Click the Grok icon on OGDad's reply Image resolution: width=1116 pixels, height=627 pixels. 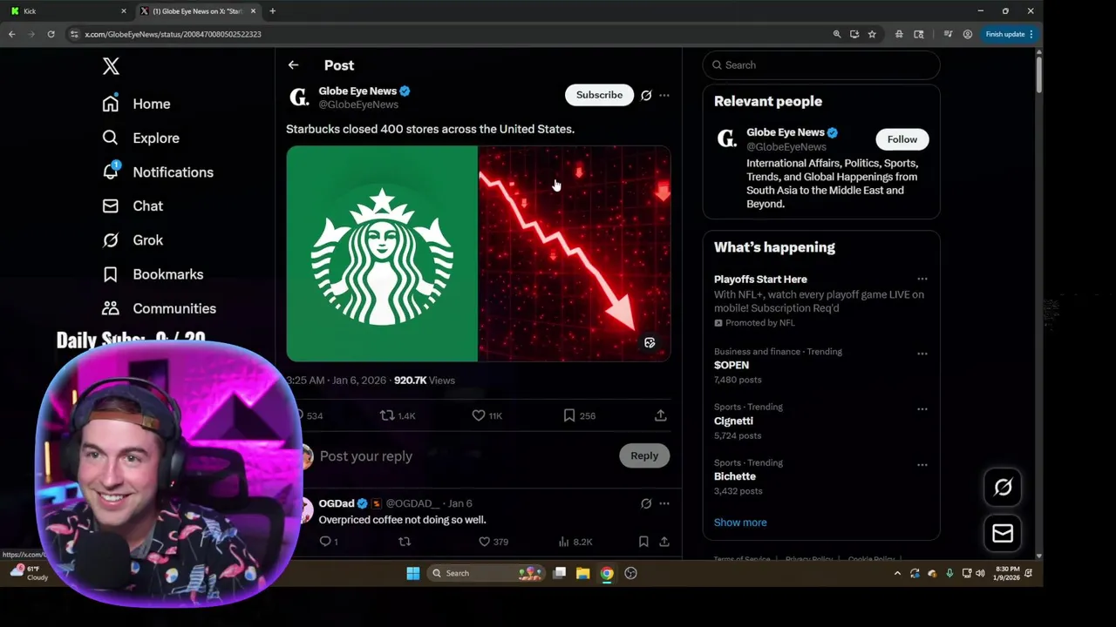tap(646, 503)
